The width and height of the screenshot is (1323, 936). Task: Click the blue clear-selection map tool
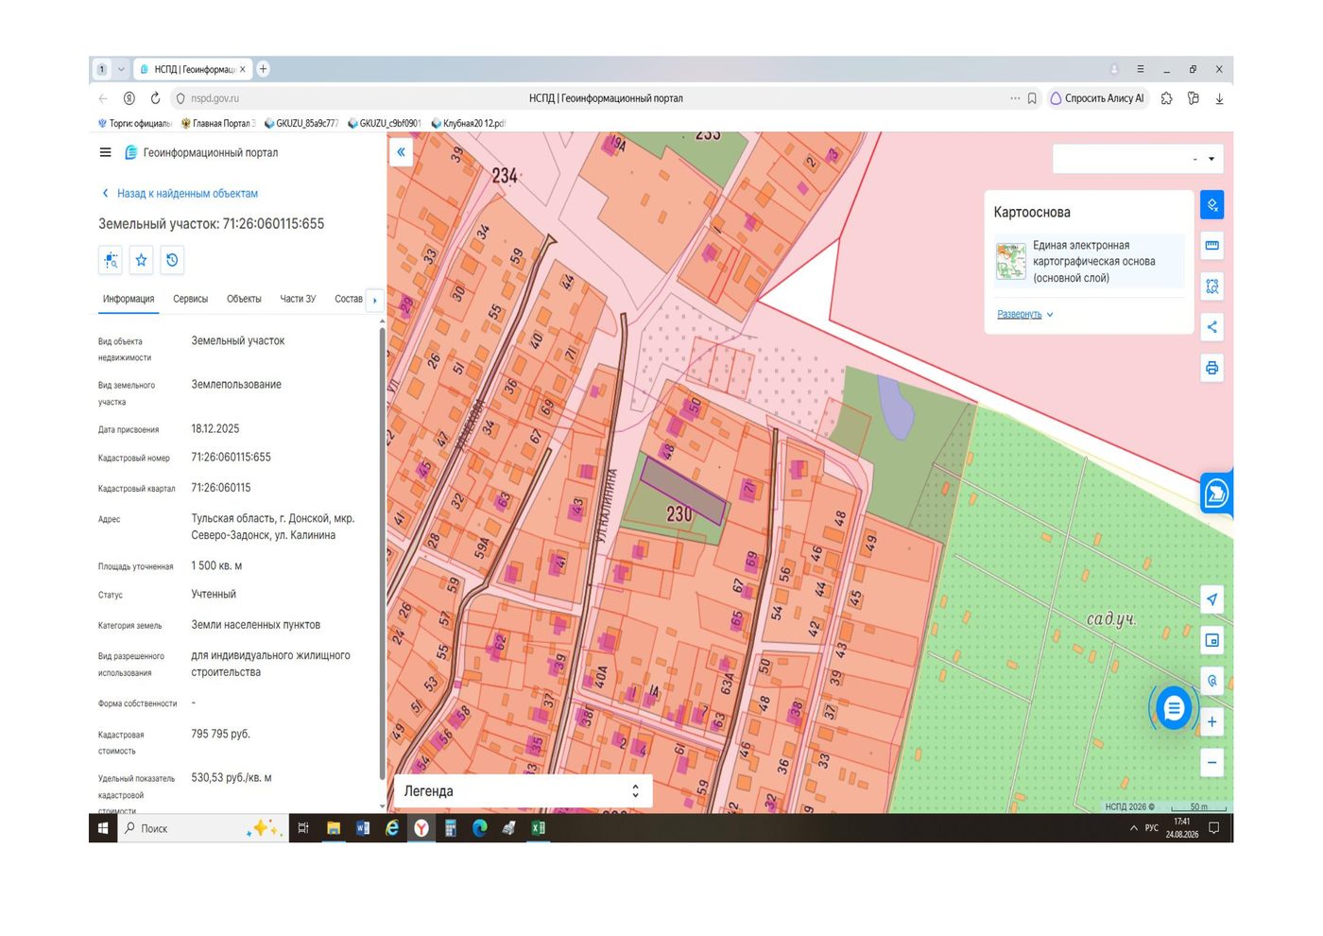[x=1211, y=204]
